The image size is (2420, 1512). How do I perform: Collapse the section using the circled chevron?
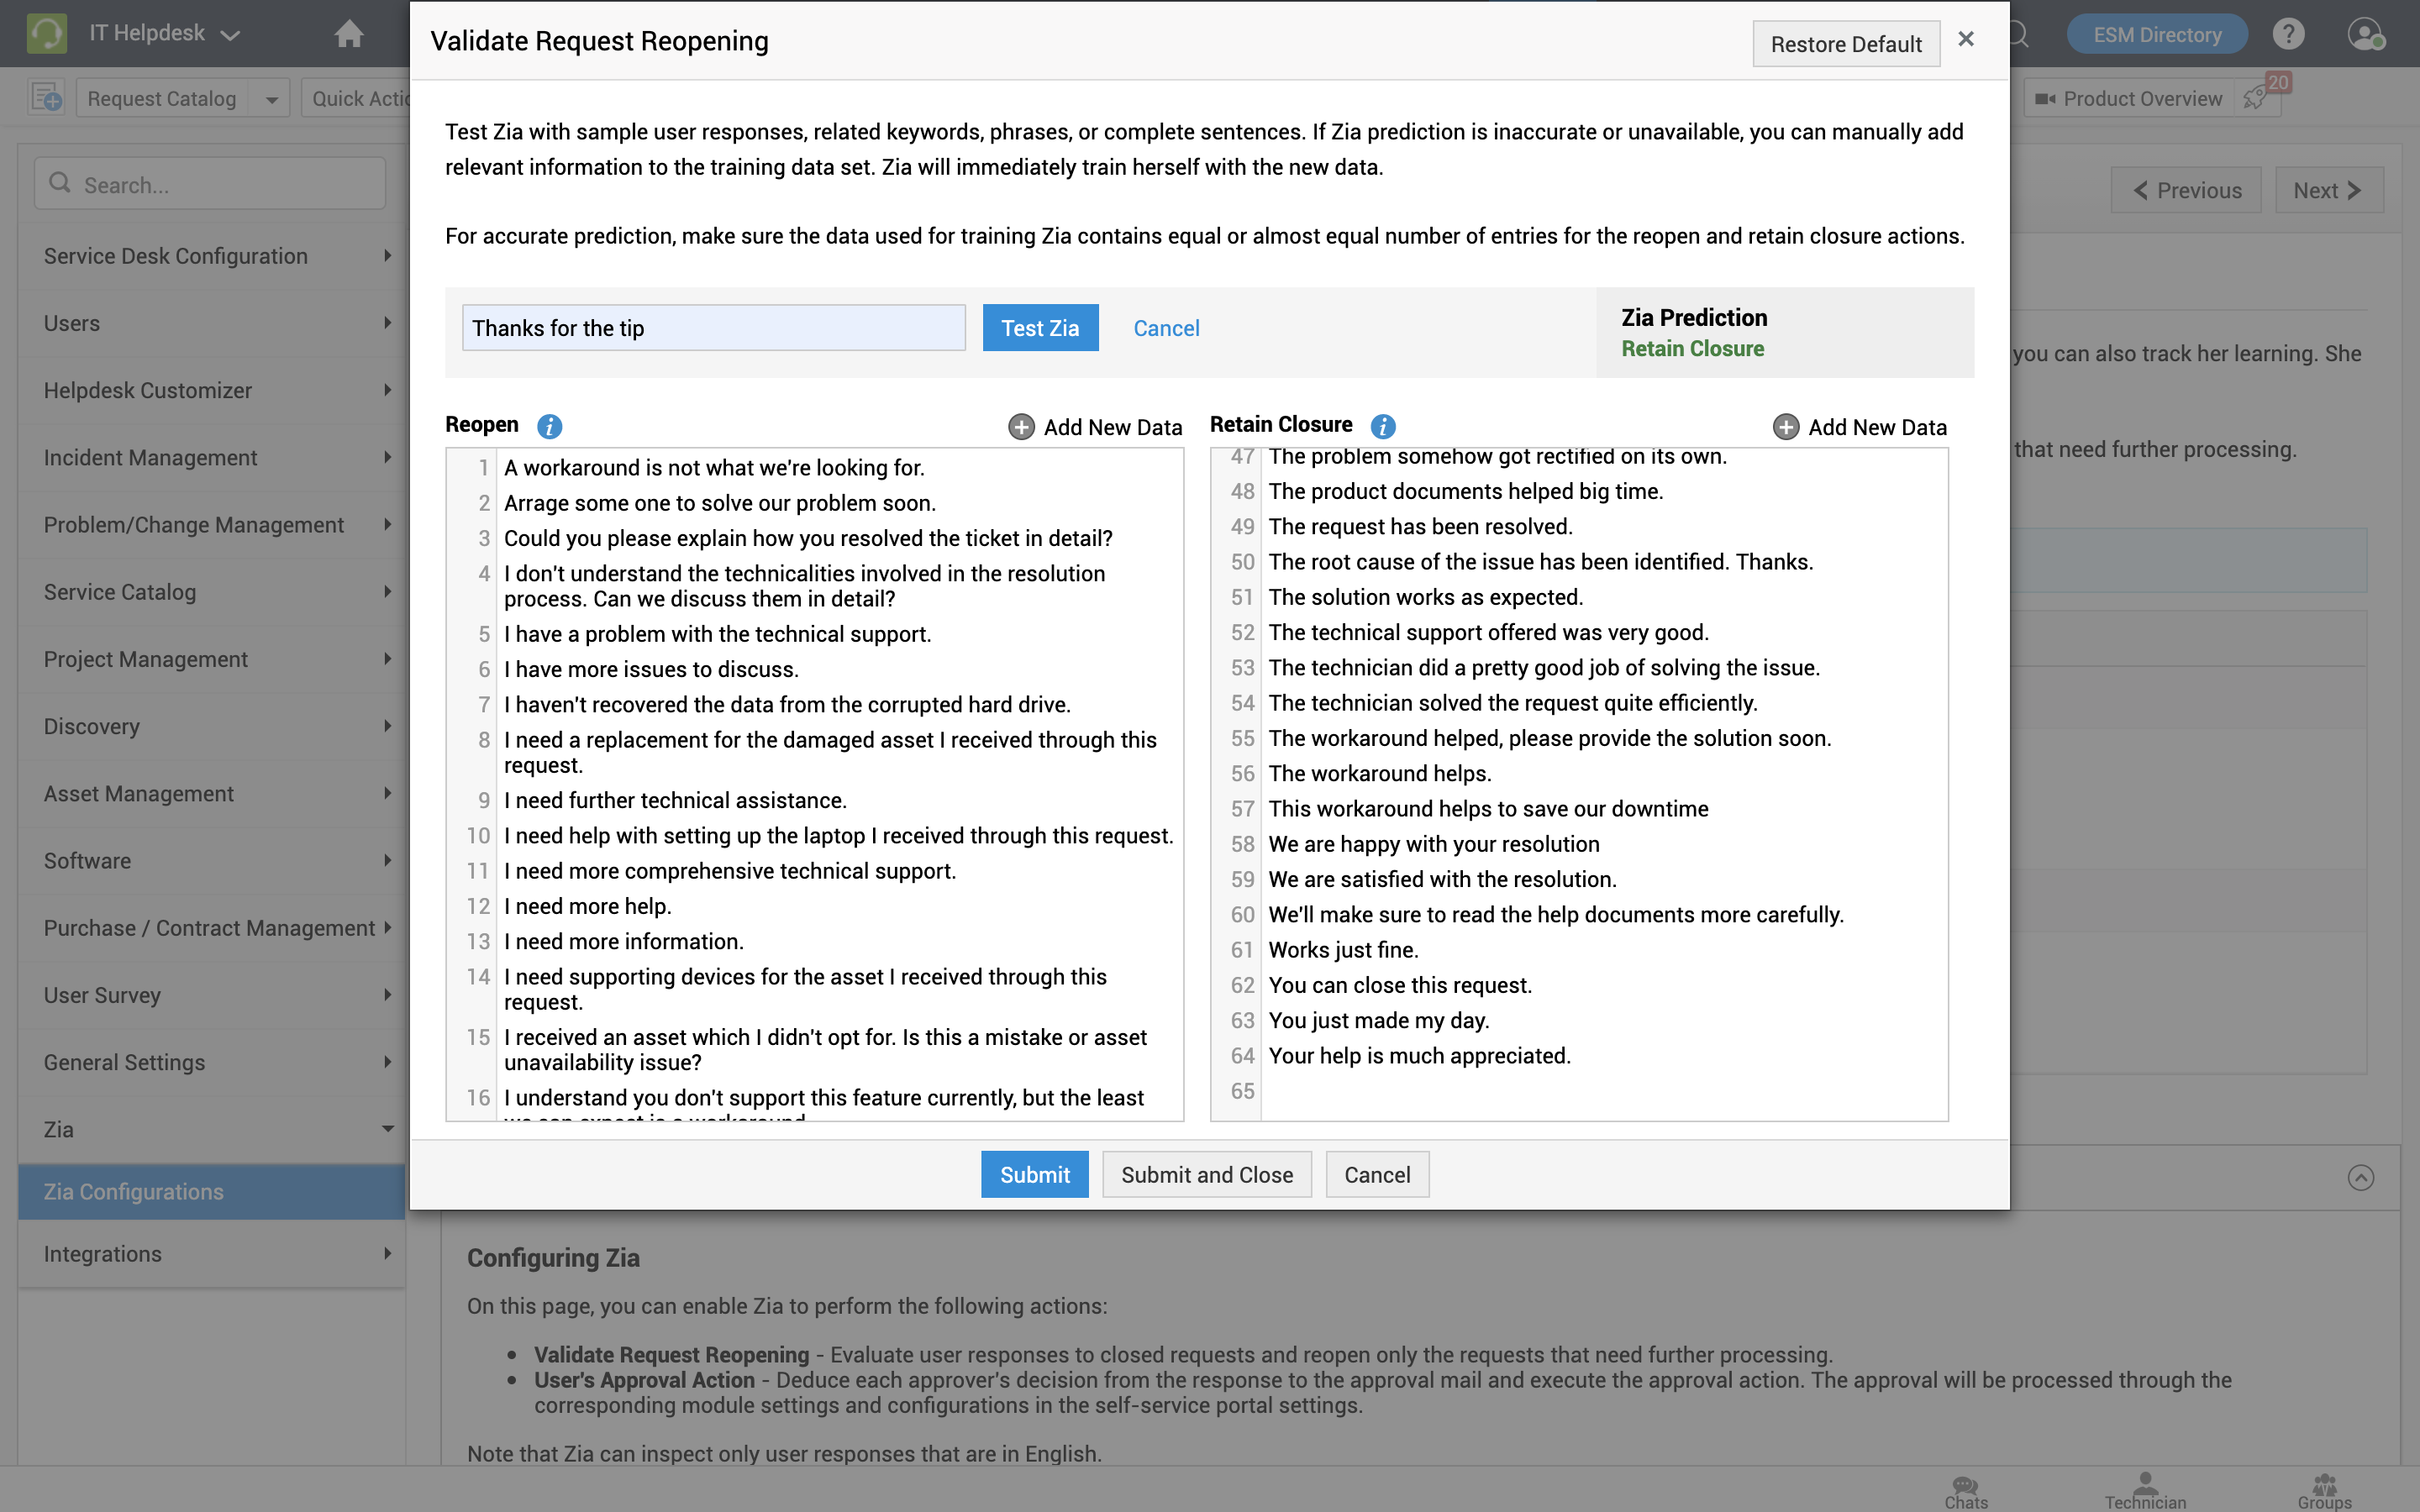(x=2360, y=1177)
